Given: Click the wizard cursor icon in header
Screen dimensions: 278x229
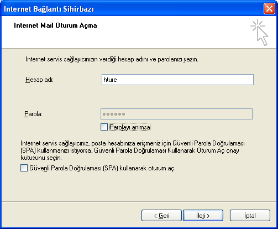Looking at the screenshot, I should point(260,32).
